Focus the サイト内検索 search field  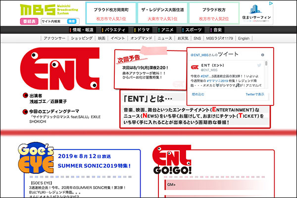pos(52,21)
